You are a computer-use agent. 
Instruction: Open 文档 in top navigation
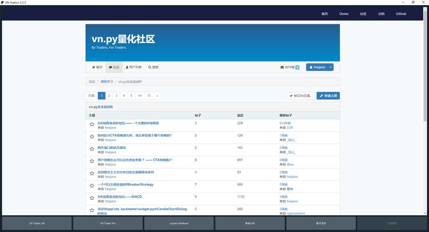381,13
